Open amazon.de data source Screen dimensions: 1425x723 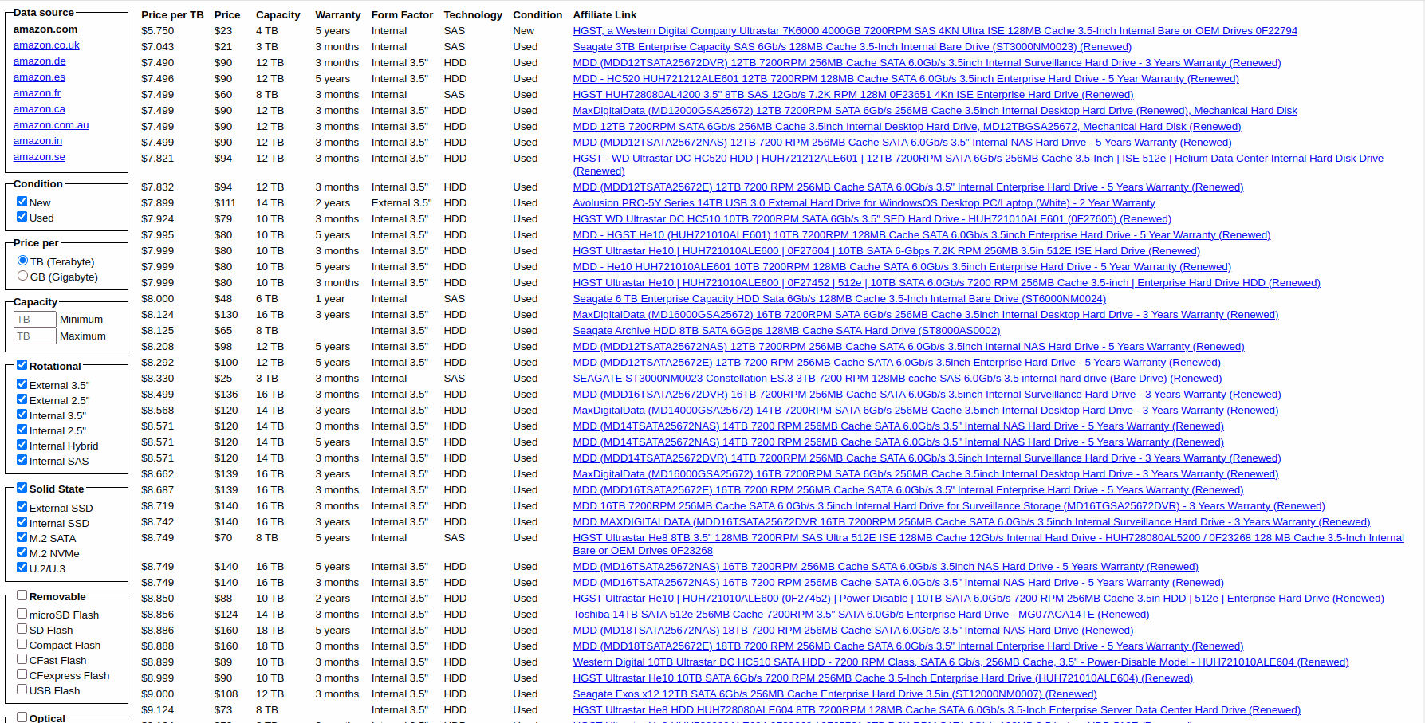coord(40,61)
